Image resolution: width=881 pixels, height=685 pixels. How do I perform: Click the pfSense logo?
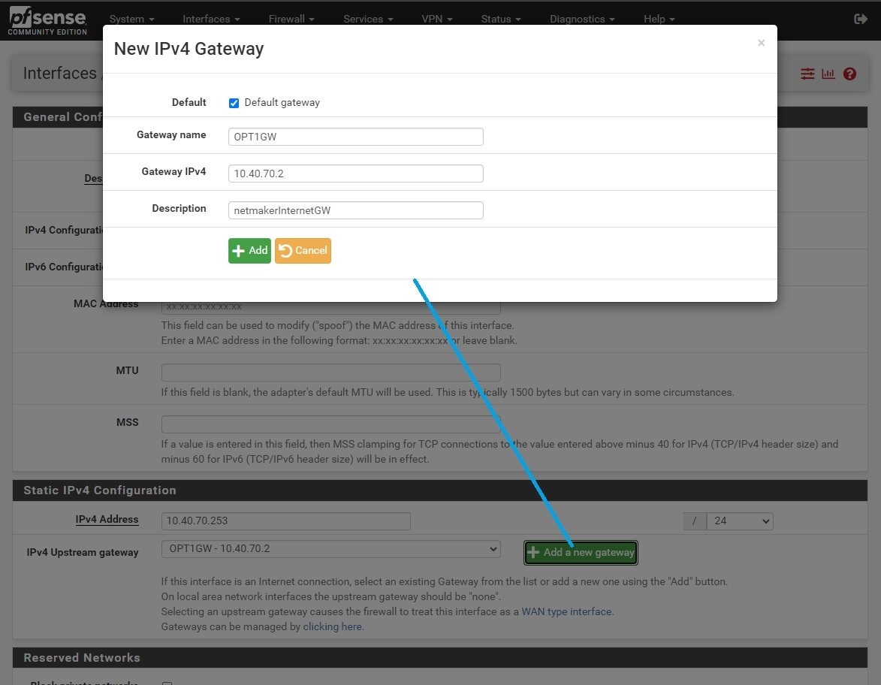tap(47, 20)
